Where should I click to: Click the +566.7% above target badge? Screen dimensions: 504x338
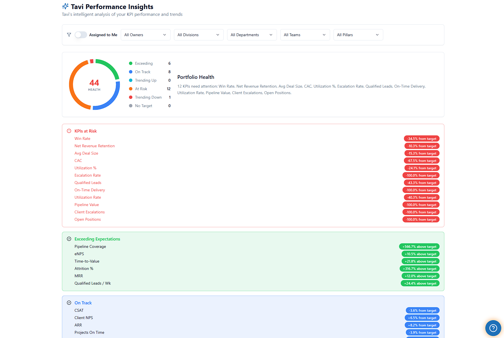[x=419, y=246]
